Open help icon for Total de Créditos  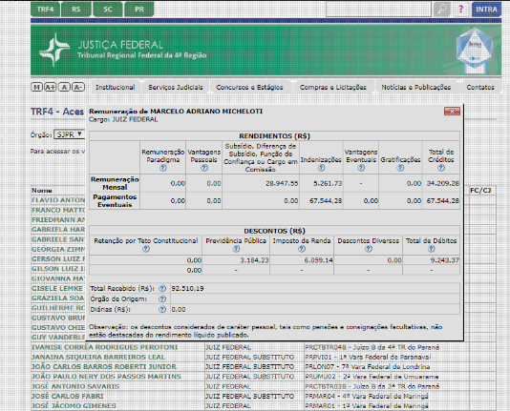(x=441, y=168)
